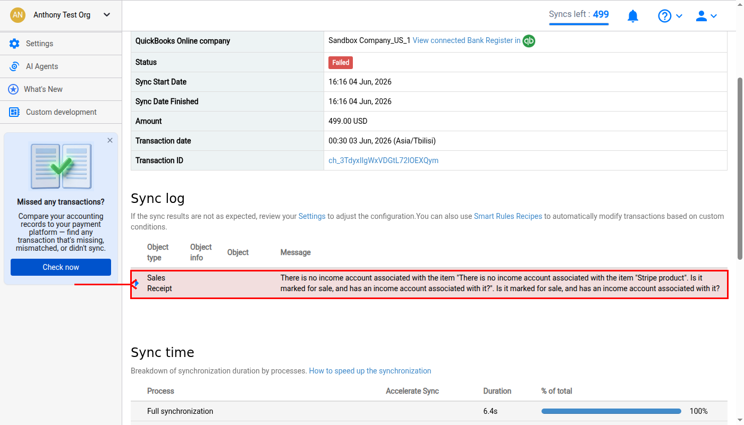Click the Object info column header
744x425 pixels.
[201, 252]
